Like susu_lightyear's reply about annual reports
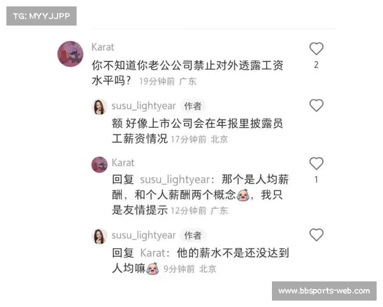383x307 pixels. [317, 106]
